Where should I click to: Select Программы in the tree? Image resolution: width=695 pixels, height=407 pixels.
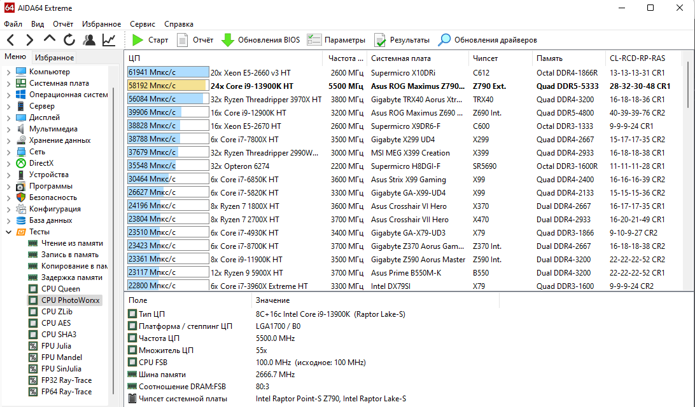click(x=50, y=186)
